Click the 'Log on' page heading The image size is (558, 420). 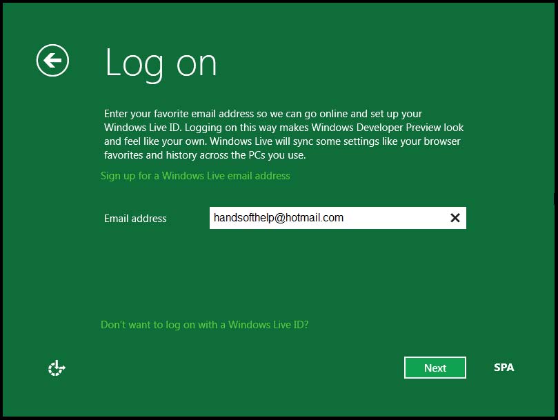[x=161, y=63]
